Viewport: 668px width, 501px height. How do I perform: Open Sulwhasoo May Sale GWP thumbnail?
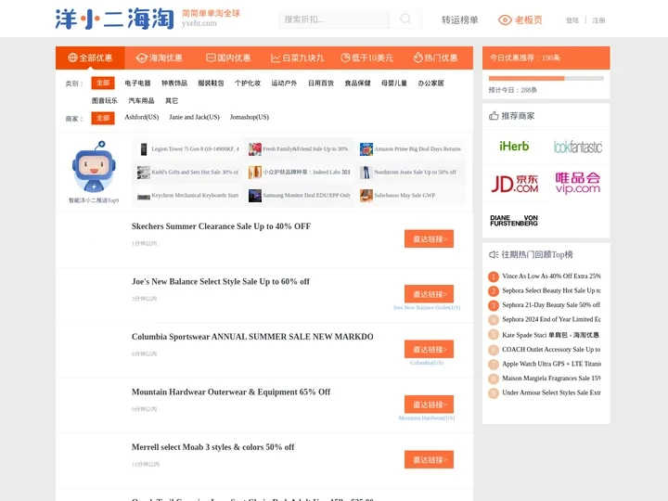click(x=366, y=196)
